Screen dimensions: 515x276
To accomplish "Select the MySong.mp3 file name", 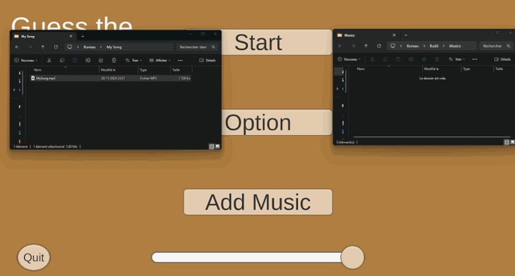I will click(46, 78).
